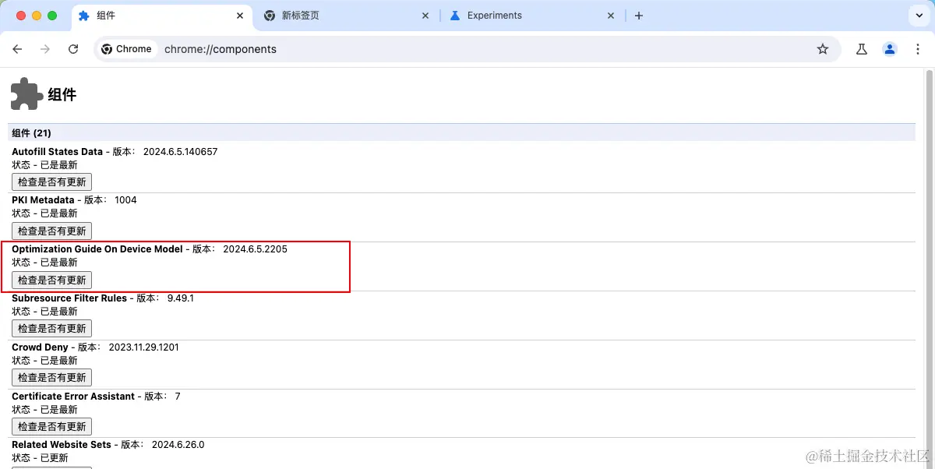Open Chrome three-dot menu
This screenshot has height=469, width=935.
pyautogui.click(x=916, y=49)
